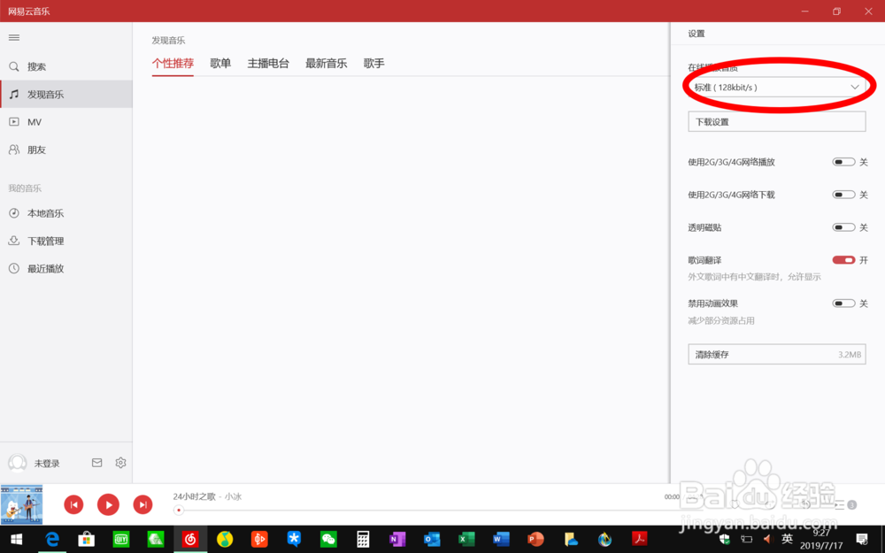
Task: Open OneNote from taskbar
Action: 397,540
